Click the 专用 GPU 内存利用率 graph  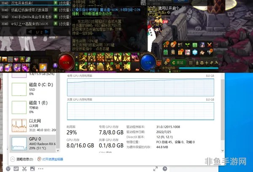click(x=140, y=87)
